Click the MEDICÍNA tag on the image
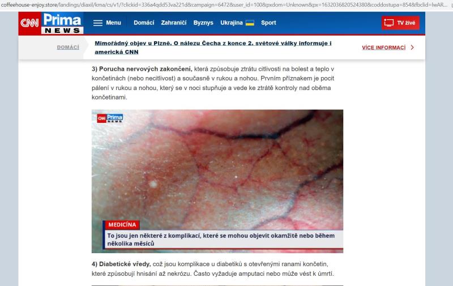Viewport: 453px width, 286px height. coord(122,225)
